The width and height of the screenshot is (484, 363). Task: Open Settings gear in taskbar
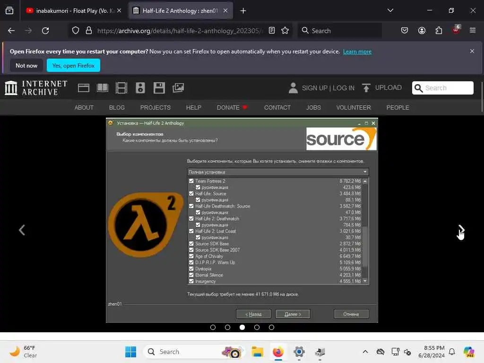[x=299, y=352]
